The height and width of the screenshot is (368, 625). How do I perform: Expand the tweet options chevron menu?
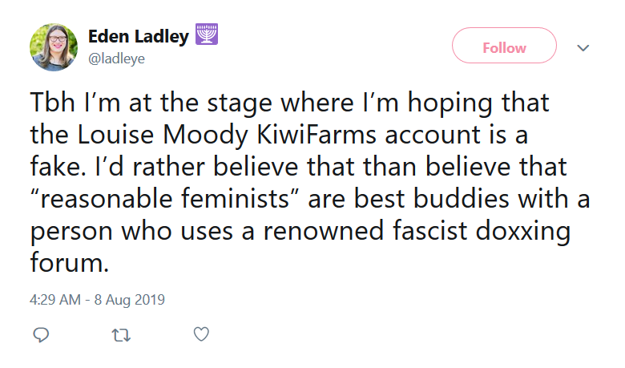(583, 48)
